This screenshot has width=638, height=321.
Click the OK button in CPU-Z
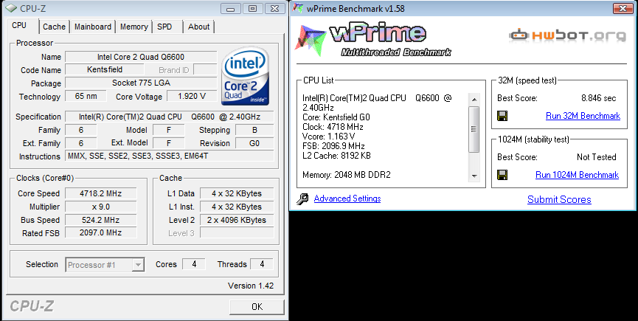pos(257,307)
